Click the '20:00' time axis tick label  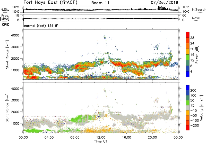[152, 138]
